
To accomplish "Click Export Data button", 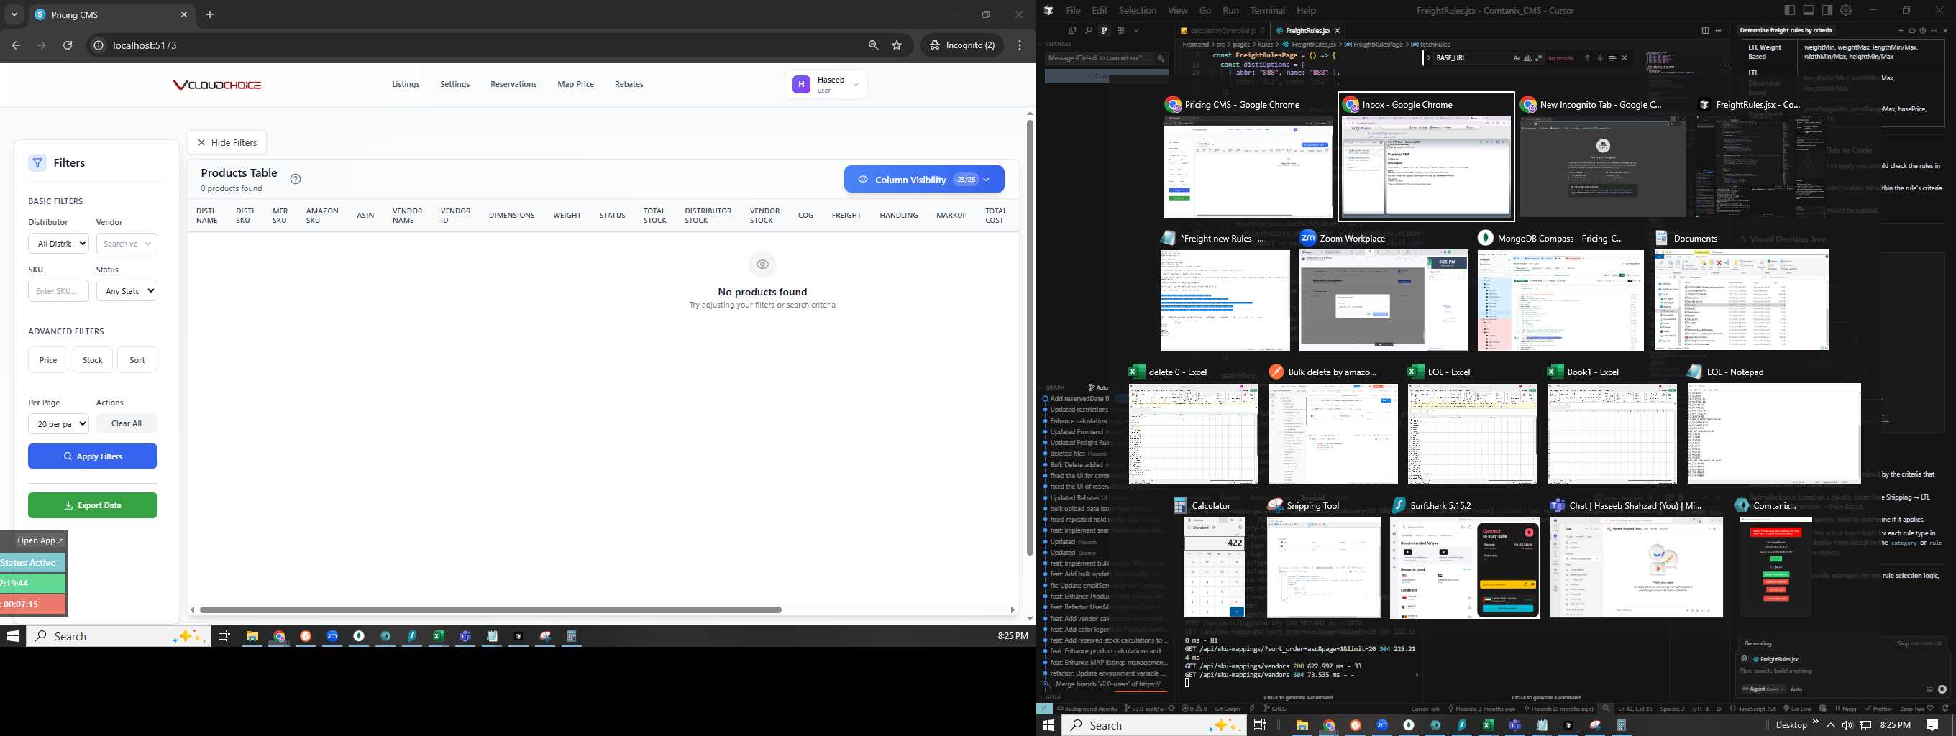I will [x=93, y=505].
